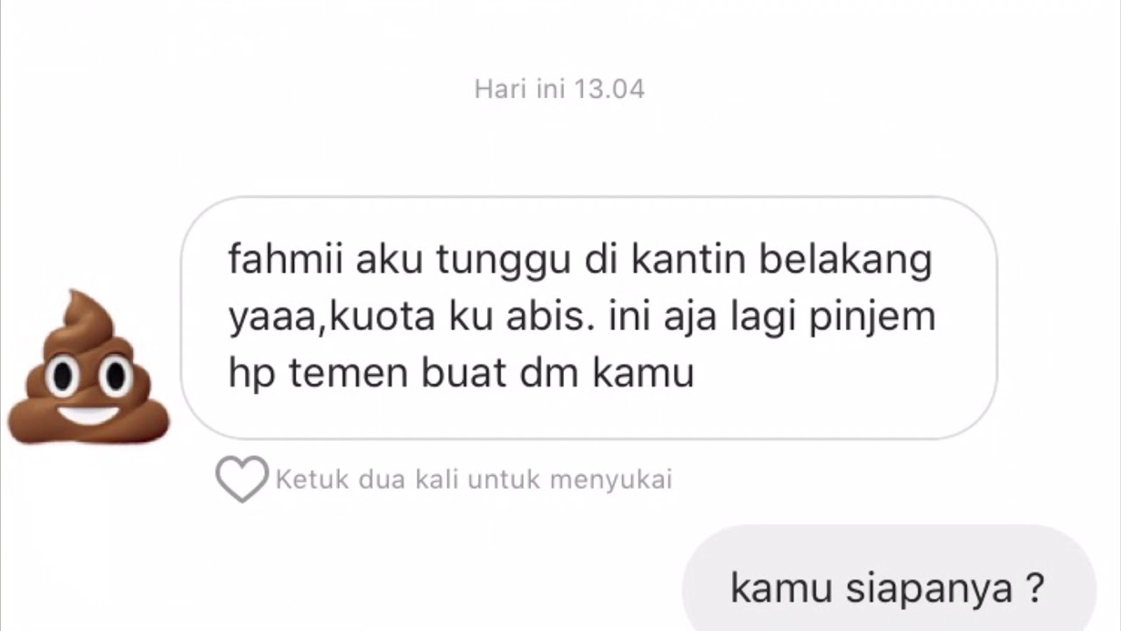
Task: Click the word 'belakang' in the message
Action: coord(844,262)
